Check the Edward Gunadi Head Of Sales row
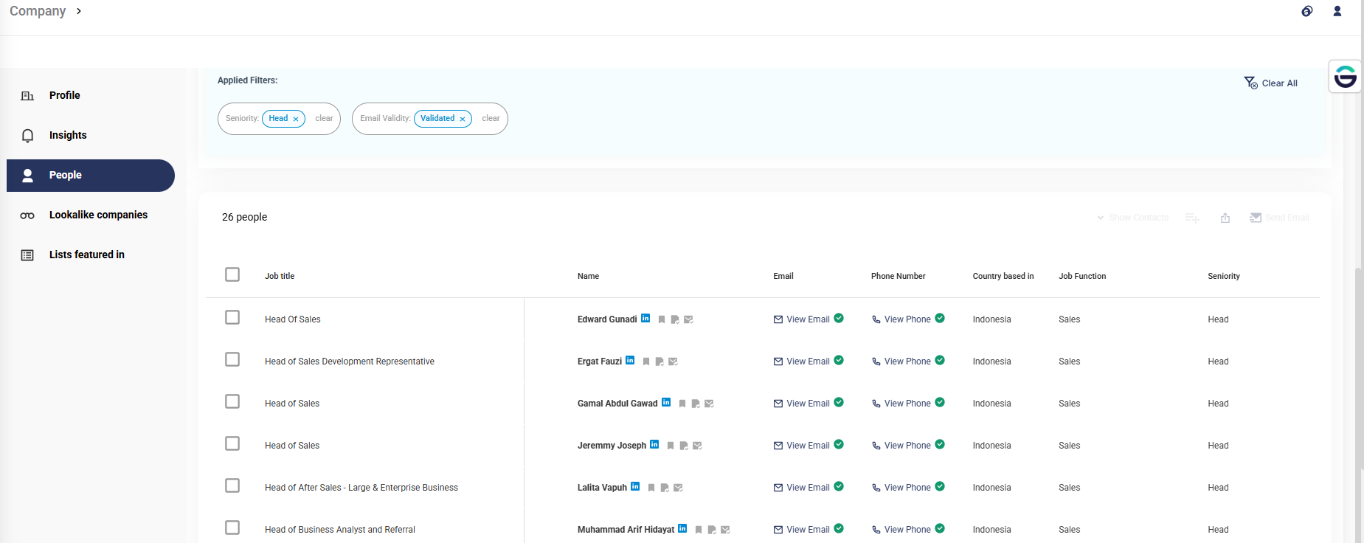Image resolution: width=1364 pixels, height=543 pixels. pyautogui.click(x=232, y=317)
